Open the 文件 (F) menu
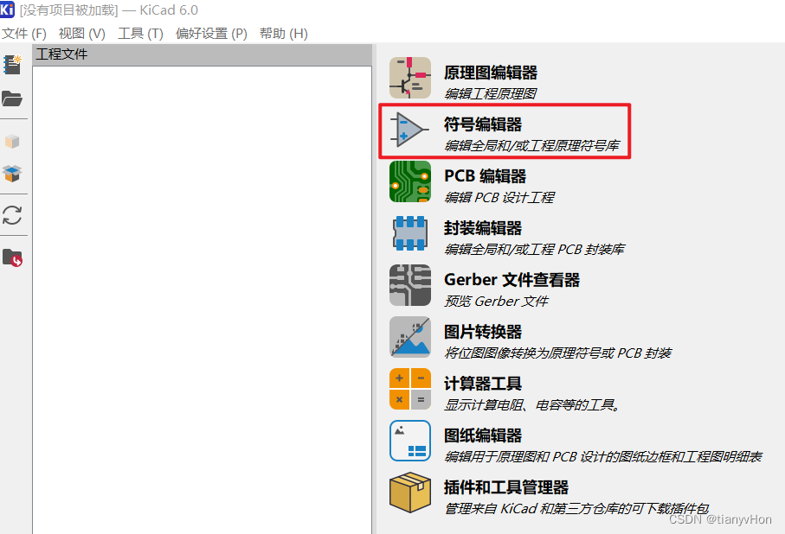This screenshot has height=534, width=785. [x=24, y=34]
